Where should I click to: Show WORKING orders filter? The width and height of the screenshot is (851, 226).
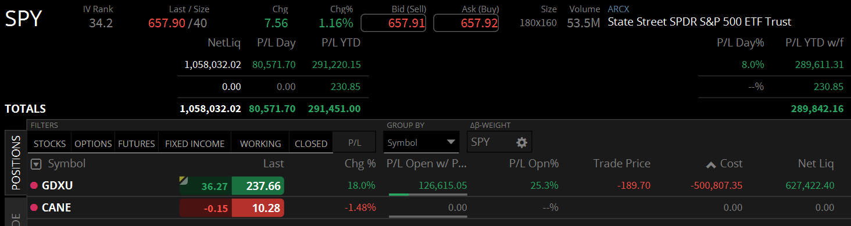(x=260, y=144)
